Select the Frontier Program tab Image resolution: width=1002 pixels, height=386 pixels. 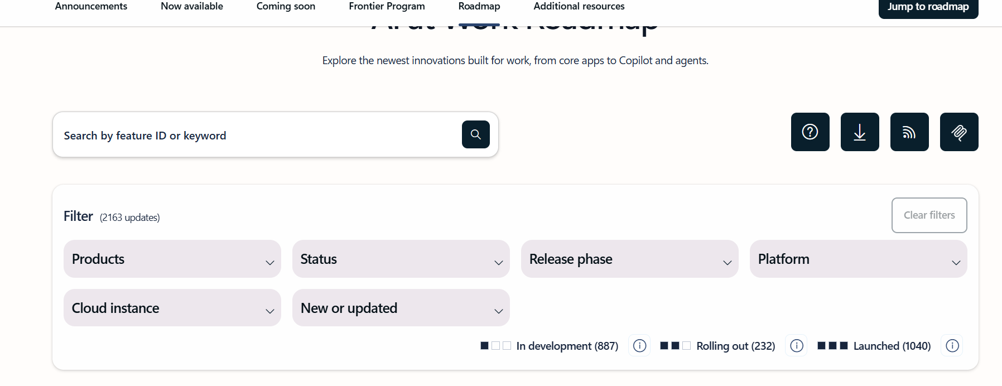387,7
